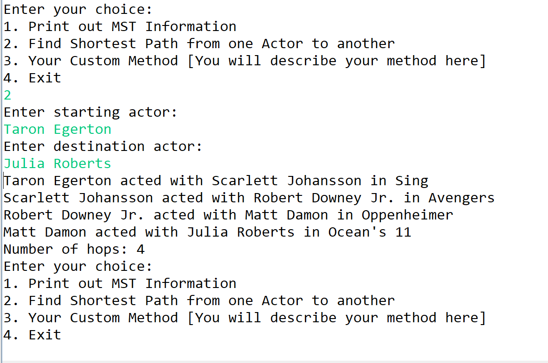Click the first 'Enter your choice:' prompt line
This screenshot has width=548, height=363.
point(78,9)
